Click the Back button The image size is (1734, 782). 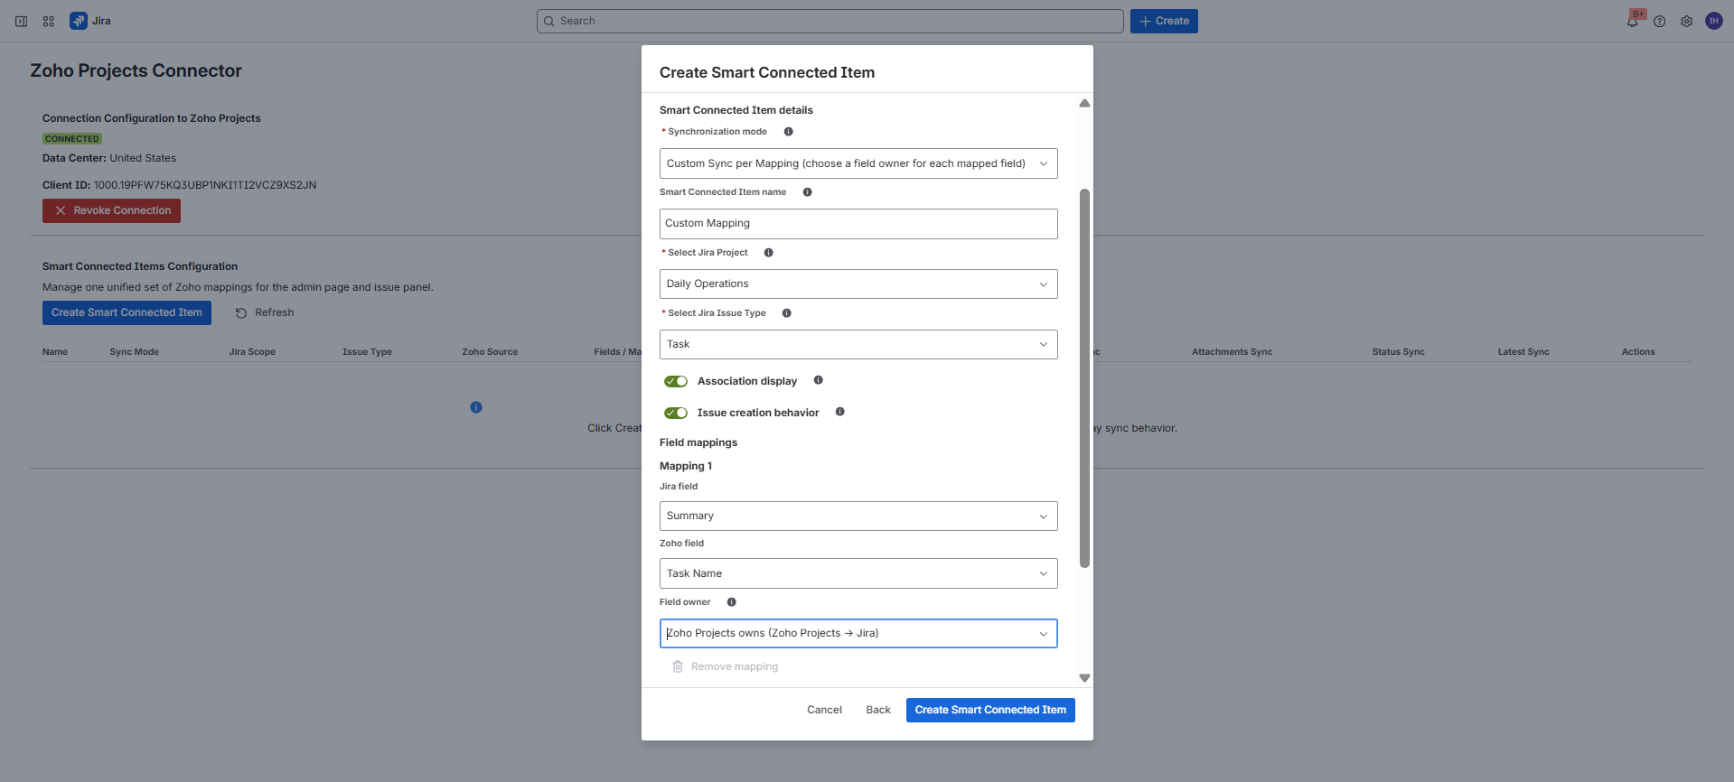pos(878,710)
